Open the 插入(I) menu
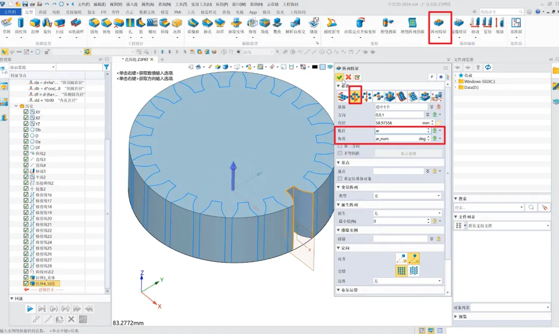 132,4
